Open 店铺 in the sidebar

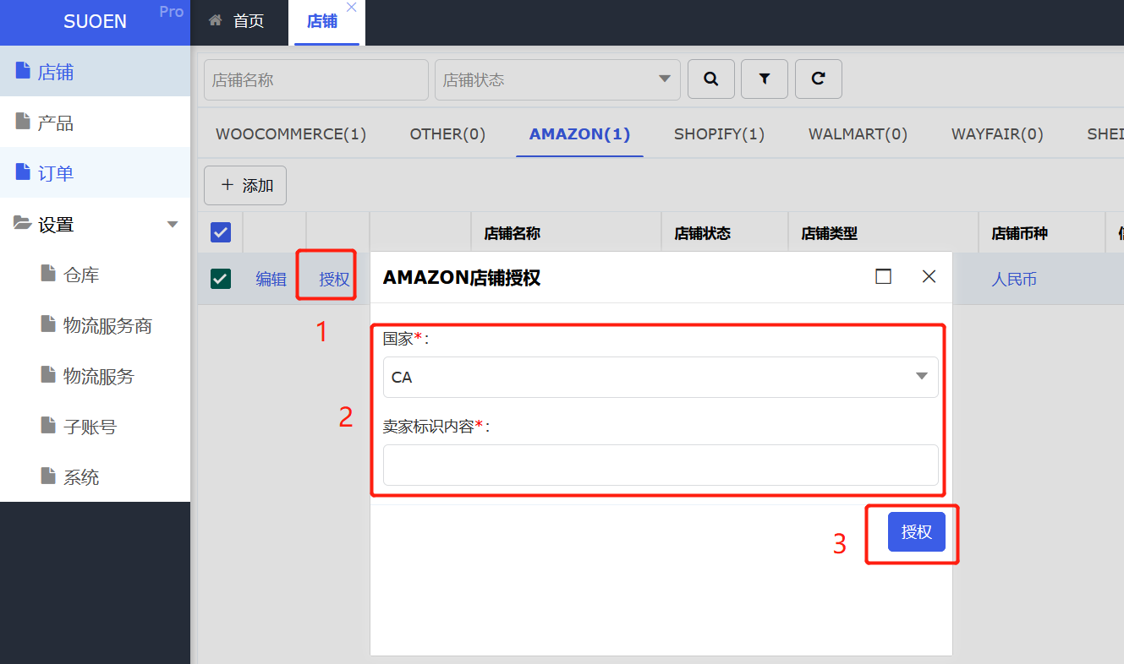[95, 72]
